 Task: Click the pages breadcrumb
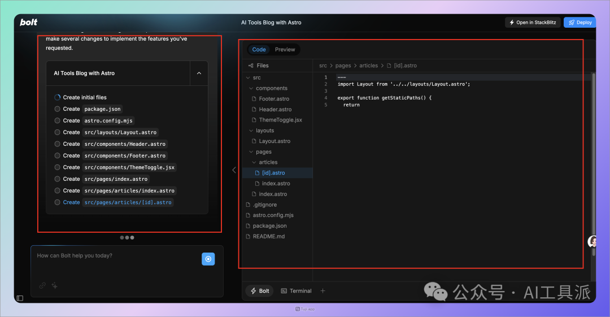[343, 66]
